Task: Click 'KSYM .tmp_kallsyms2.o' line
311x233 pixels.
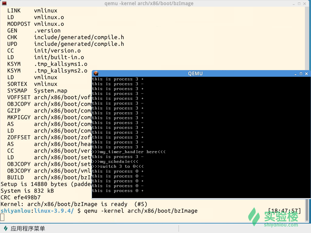Action: pos(47,71)
